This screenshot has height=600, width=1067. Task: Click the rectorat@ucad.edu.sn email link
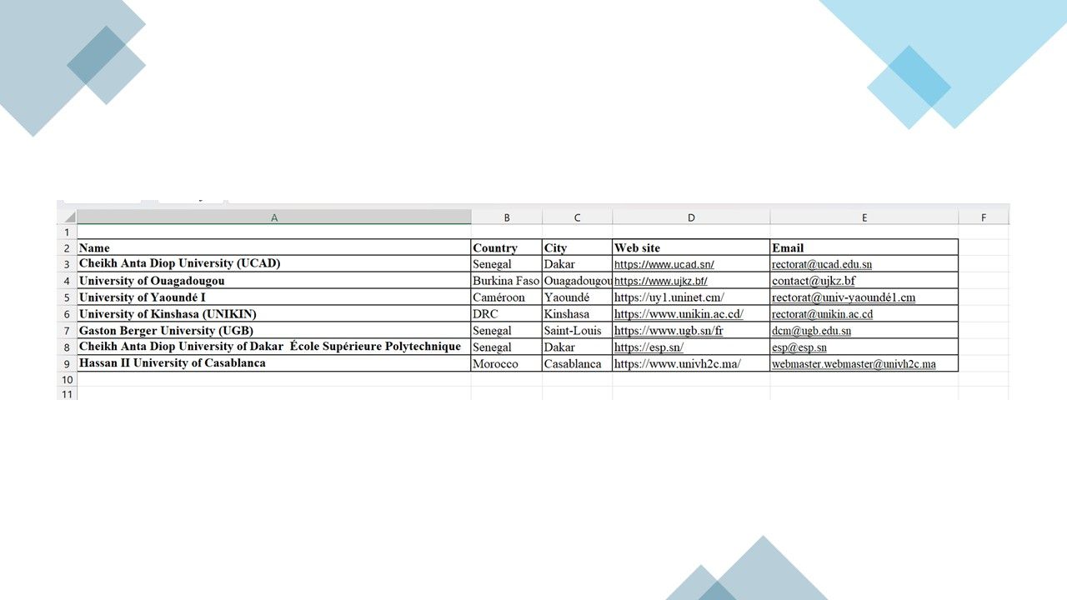[x=822, y=265]
